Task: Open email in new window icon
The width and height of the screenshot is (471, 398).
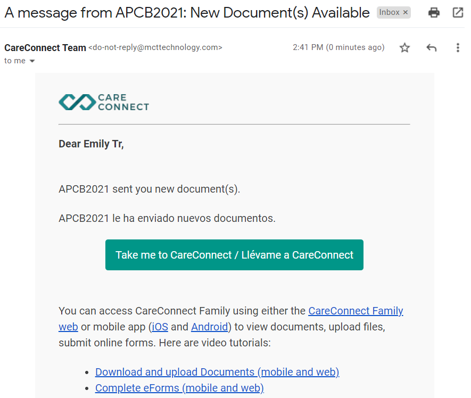Action: click(x=458, y=13)
